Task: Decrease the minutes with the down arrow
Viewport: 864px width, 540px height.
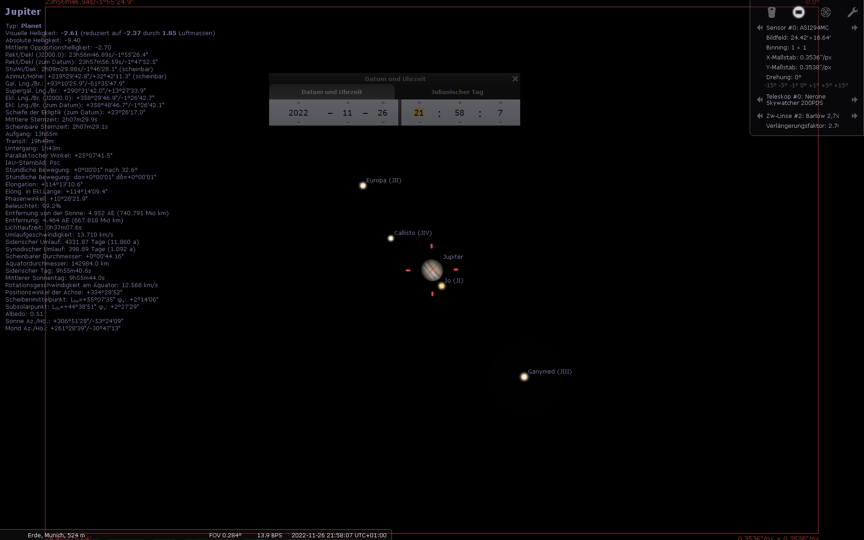Action: pyautogui.click(x=459, y=122)
